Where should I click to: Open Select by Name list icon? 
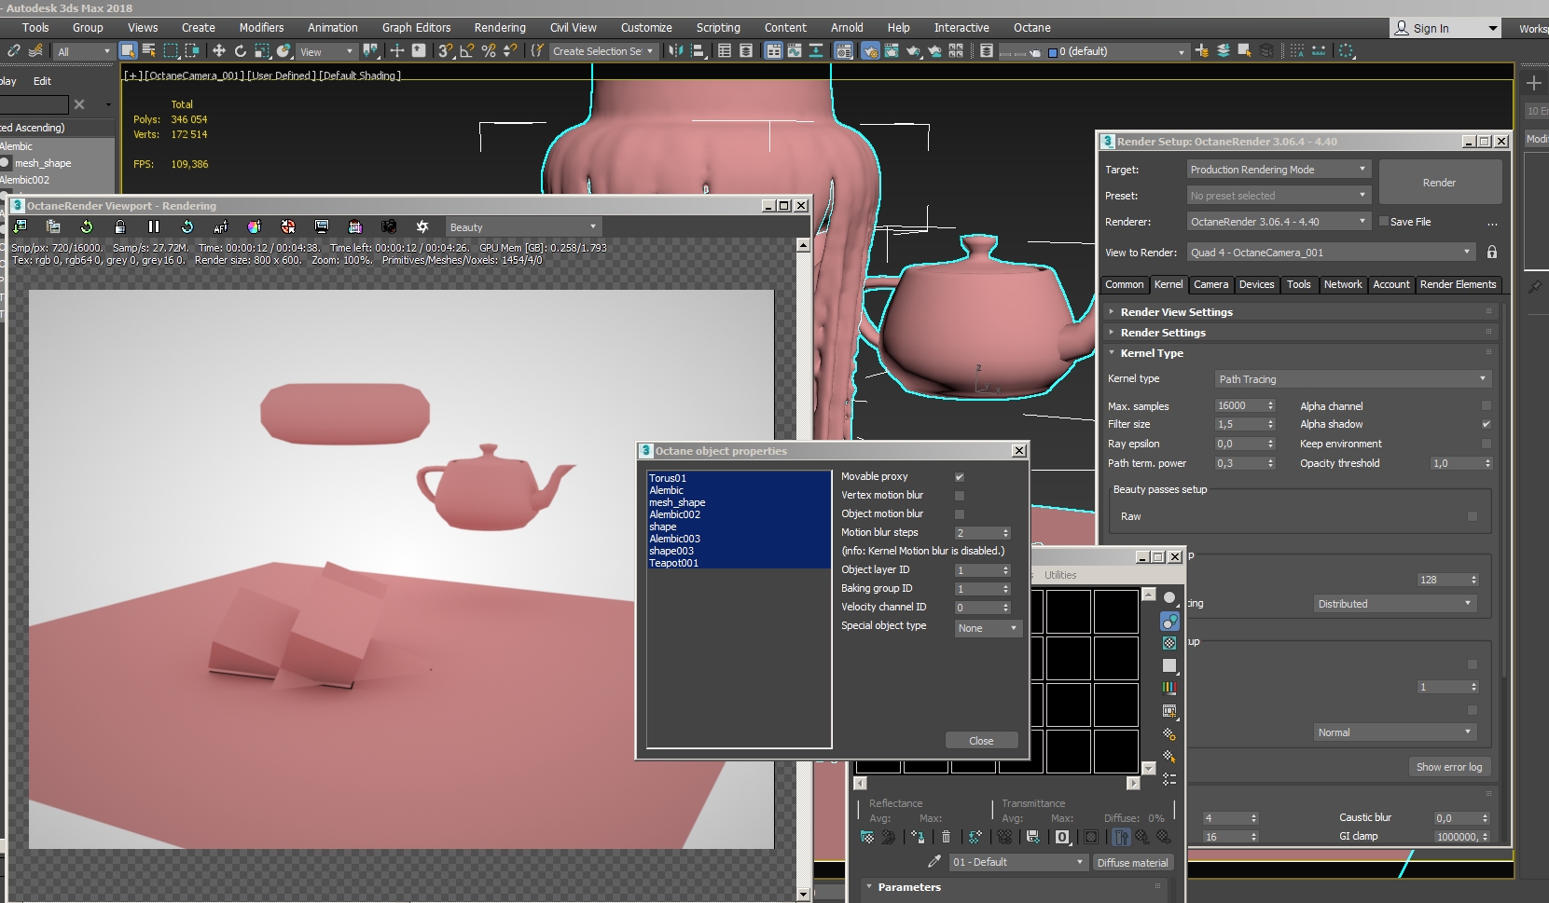click(x=149, y=51)
